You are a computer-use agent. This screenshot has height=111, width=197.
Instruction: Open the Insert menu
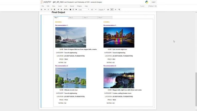pos(60,6)
